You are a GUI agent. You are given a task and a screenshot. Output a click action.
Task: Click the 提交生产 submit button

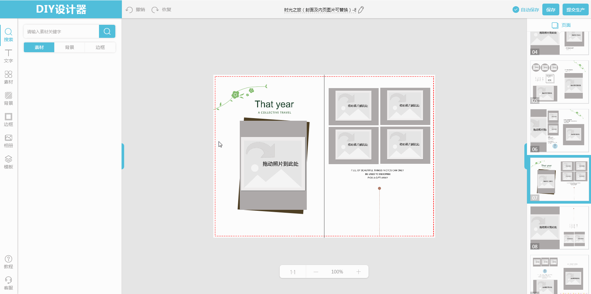[x=575, y=10]
